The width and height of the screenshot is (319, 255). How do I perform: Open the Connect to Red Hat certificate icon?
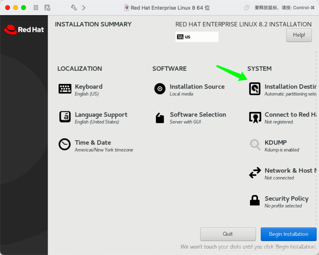255,117
